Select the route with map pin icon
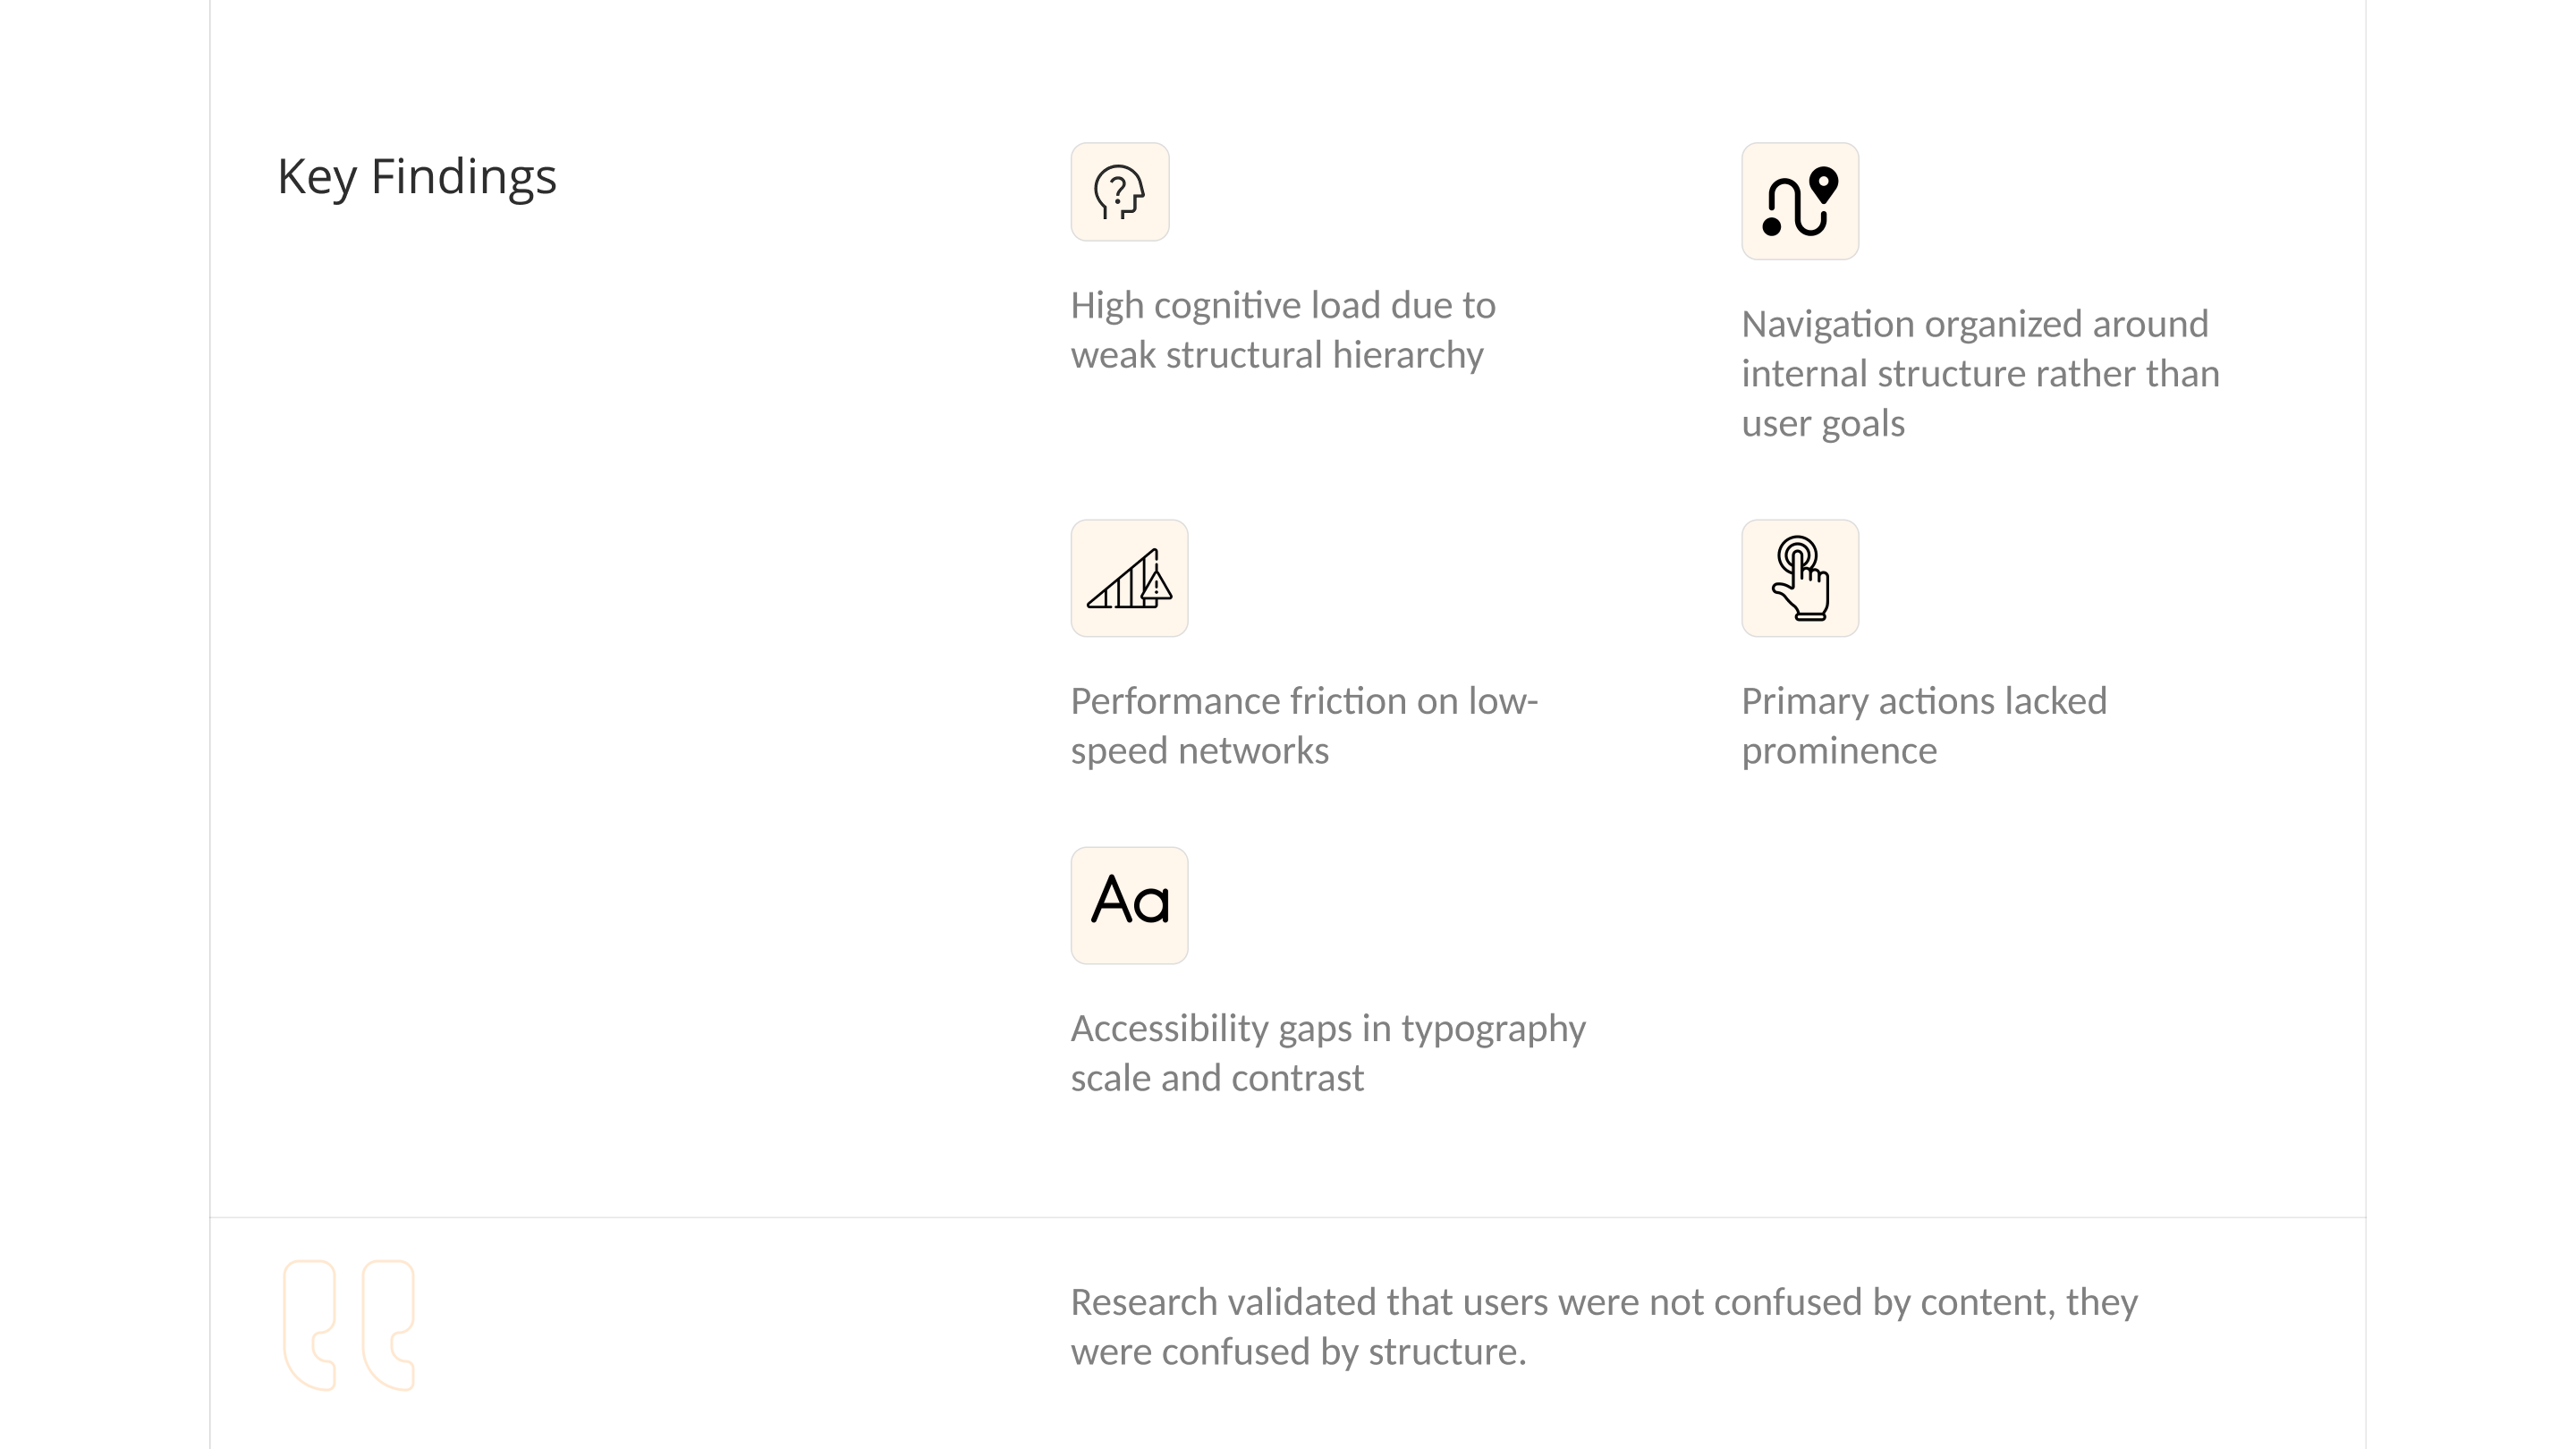Image resolution: width=2576 pixels, height=1449 pixels. [1800, 201]
